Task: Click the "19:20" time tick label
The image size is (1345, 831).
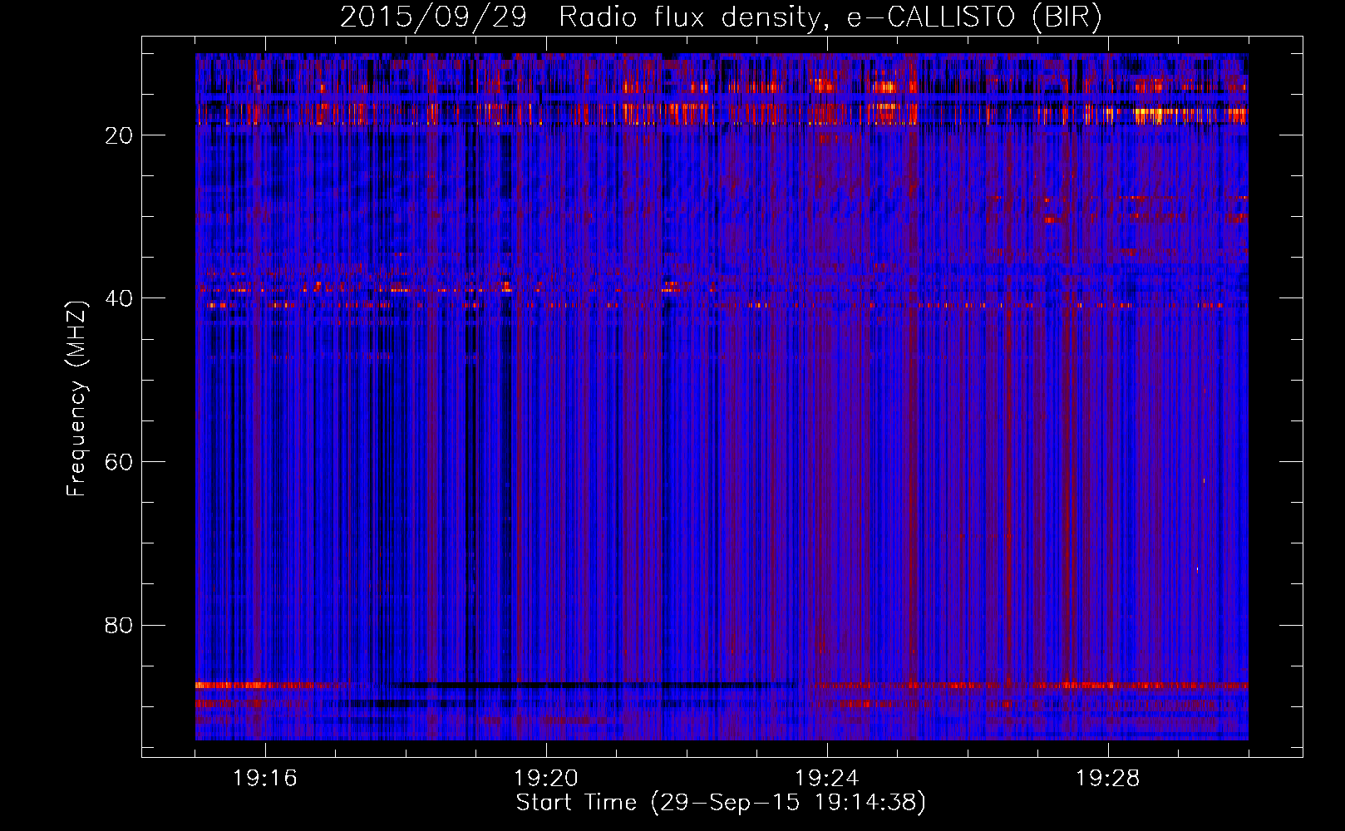Action: (x=546, y=779)
